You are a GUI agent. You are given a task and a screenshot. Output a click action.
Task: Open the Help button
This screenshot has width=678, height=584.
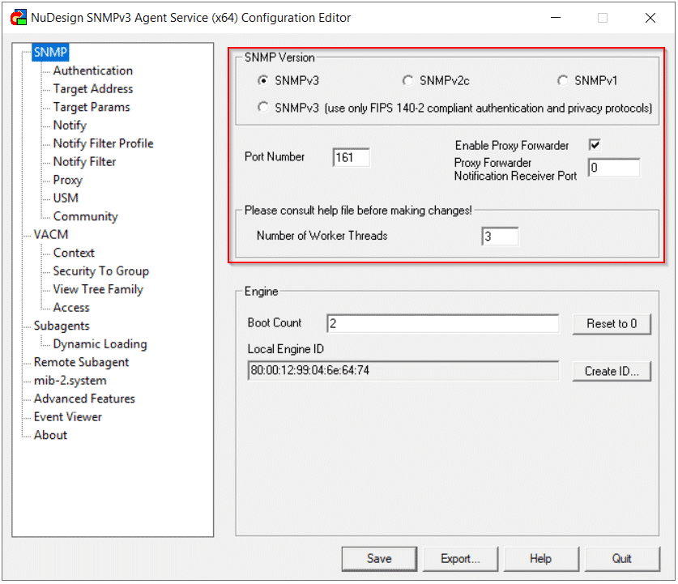(541, 559)
